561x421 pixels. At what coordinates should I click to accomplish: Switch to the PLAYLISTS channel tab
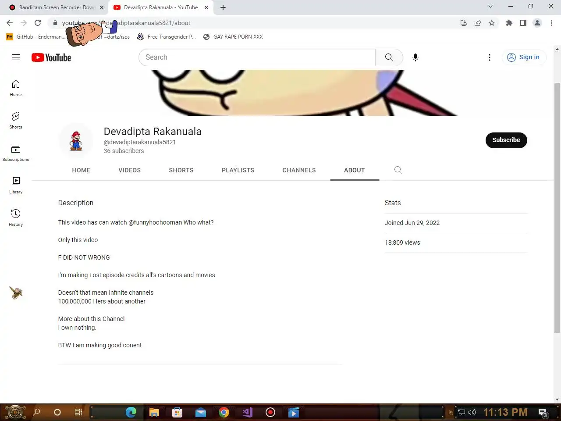pos(238,170)
